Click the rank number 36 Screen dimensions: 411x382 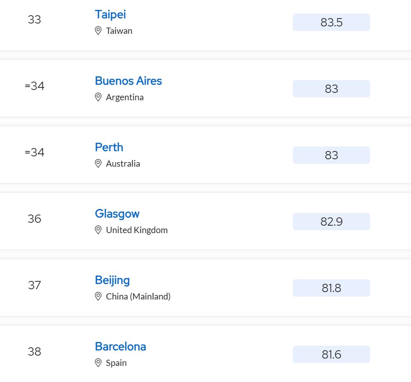click(34, 219)
